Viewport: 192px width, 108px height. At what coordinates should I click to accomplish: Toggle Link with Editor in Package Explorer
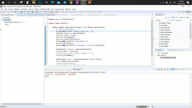pos(32,15)
